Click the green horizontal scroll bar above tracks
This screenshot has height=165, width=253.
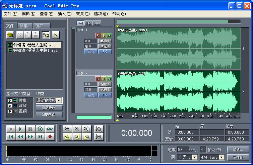click(172, 22)
